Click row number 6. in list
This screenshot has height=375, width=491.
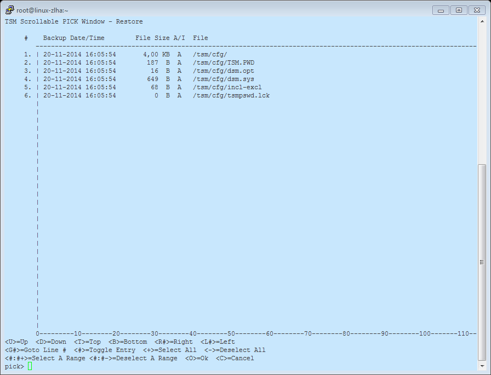(28, 95)
